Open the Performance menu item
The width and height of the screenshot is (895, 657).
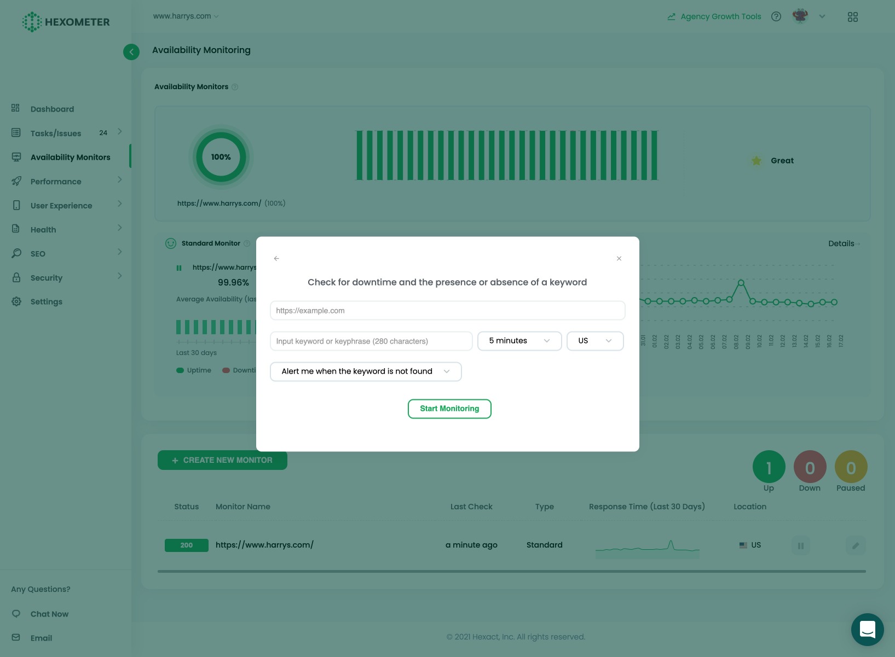point(56,181)
